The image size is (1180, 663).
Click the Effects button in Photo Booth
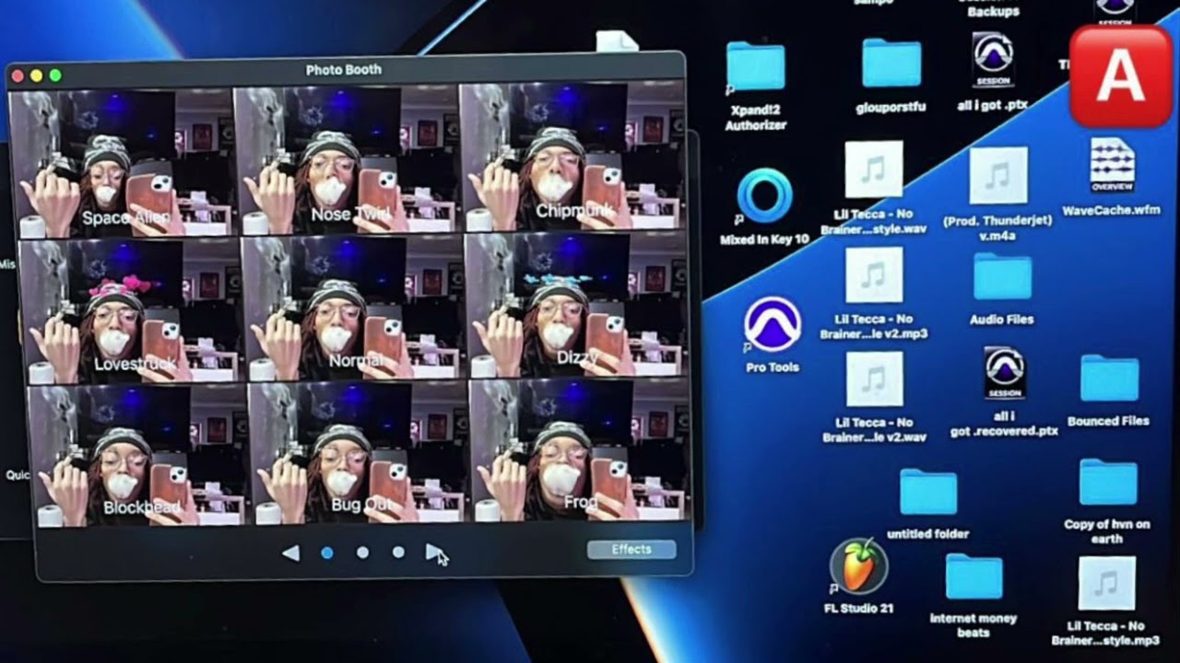tap(631, 550)
